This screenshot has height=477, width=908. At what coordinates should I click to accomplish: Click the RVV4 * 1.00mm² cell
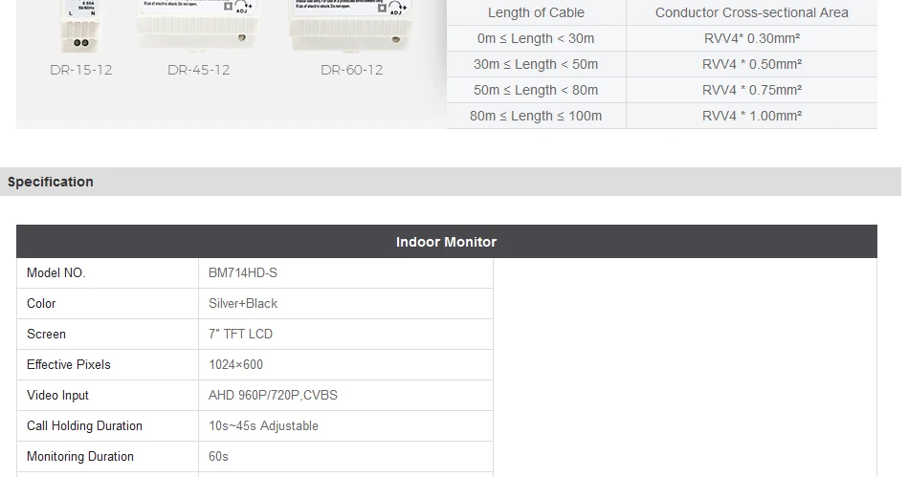[752, 116]
